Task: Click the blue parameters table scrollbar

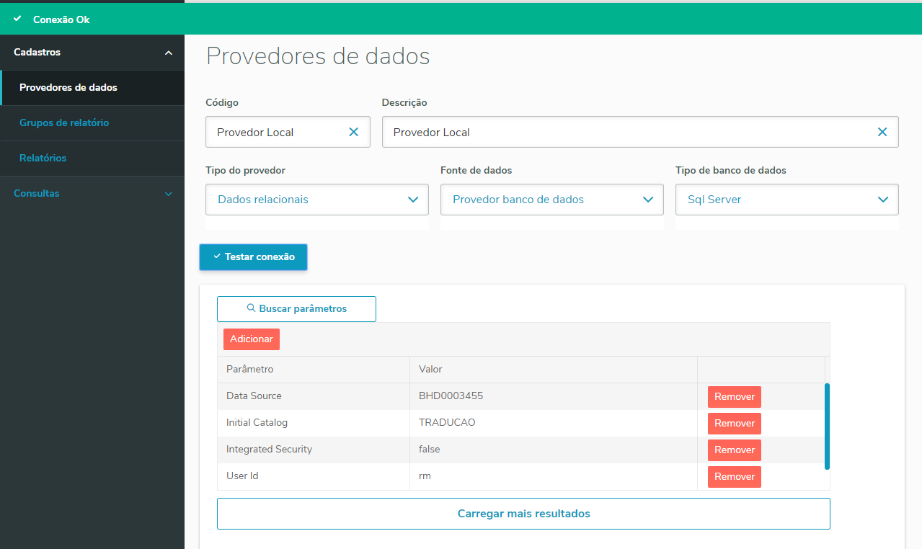Action: [x=827, y=427]
